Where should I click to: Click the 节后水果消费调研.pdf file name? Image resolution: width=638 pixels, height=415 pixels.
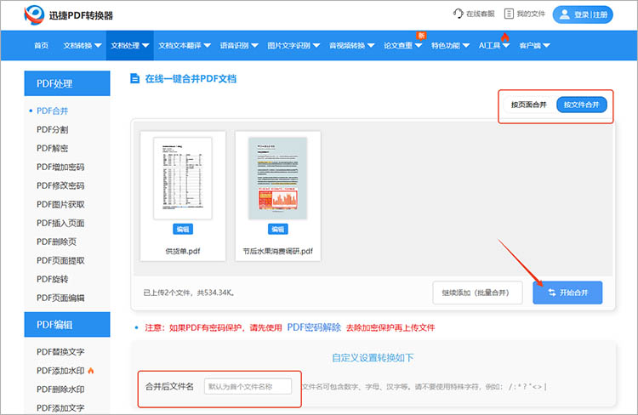[x=278, y=251]
